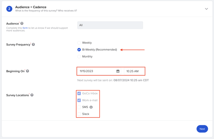Open the Audience dropdown showing All
214x139 pixels.
[110, 25]
